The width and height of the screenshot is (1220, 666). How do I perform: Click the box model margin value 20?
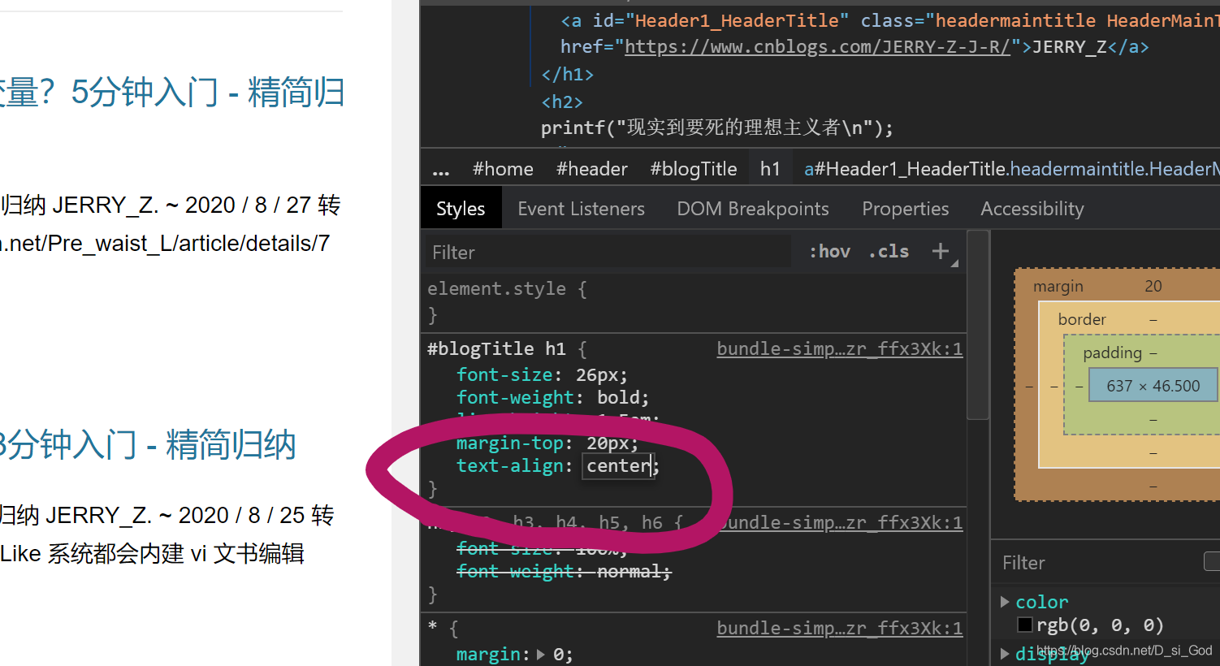tap(1153, 286)
